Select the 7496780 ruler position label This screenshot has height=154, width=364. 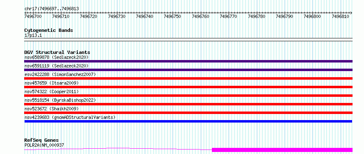256,16
